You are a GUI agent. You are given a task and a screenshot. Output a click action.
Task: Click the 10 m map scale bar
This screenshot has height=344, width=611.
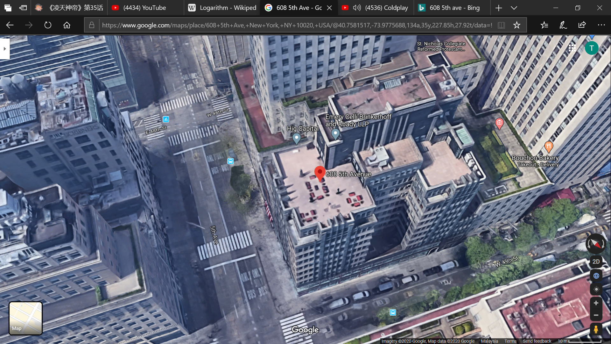pyautogui.click(x=579, y=341)
